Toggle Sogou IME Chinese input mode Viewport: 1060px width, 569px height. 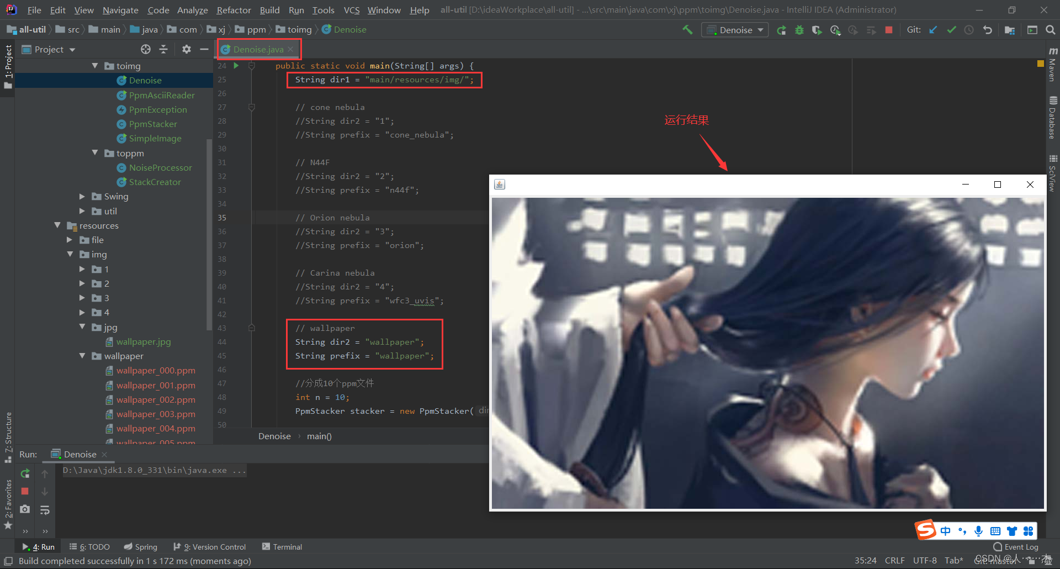(x=946, y=531)
